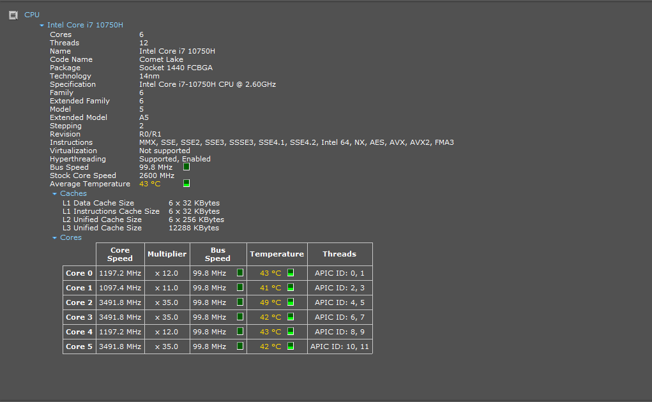Click the Bus Speed green graph icon
The height and width of the screenshot is (402, 652).
click(x=186, y=167)
